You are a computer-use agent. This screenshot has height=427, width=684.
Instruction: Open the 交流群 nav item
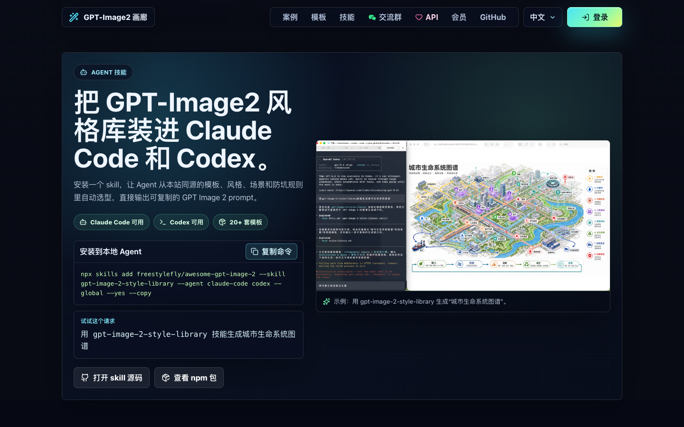click(385, 17)
